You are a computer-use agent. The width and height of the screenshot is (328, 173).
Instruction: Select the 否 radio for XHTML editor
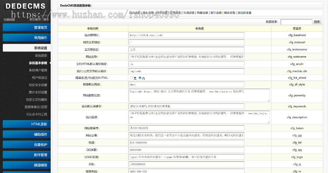coord(140,78)
